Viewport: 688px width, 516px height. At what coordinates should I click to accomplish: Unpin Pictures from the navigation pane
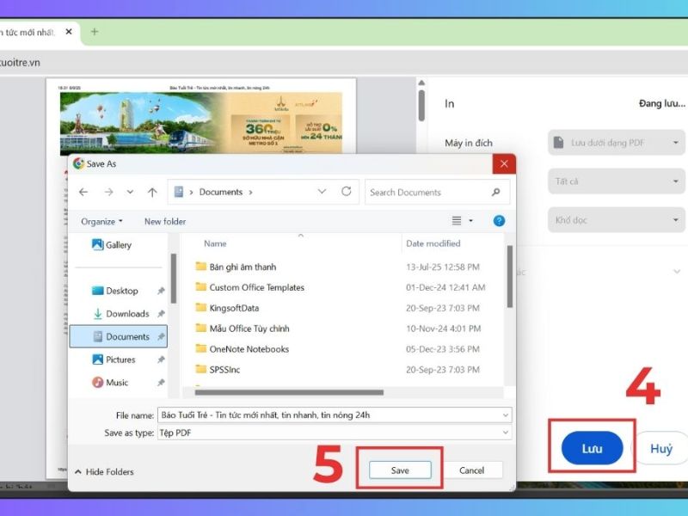pos(162,359)
